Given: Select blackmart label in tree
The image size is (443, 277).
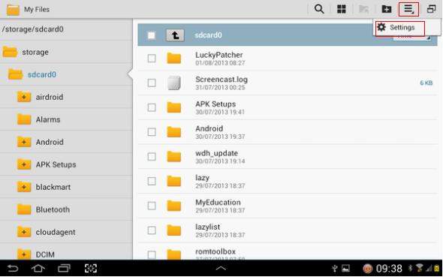Looking at the screenshot, I should [53, 187].
